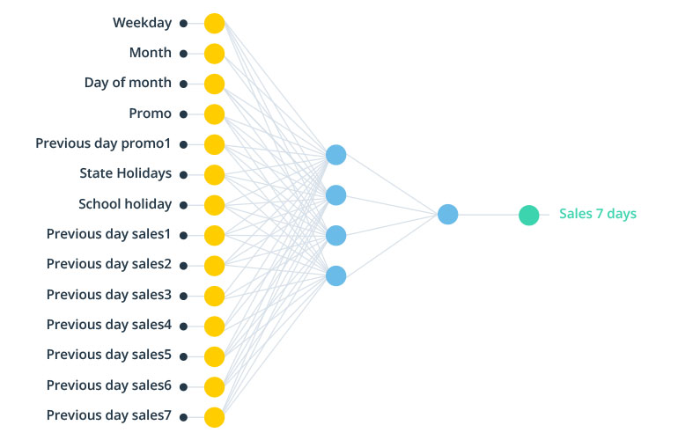The image size is (678, 440).
Task: Click the Previous day sales5 yellow node
Action: (214, 356)
